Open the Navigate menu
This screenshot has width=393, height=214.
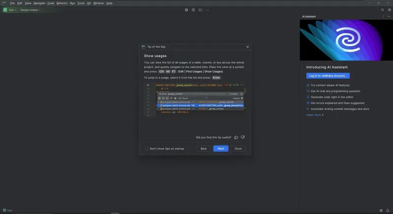[39, 3]
